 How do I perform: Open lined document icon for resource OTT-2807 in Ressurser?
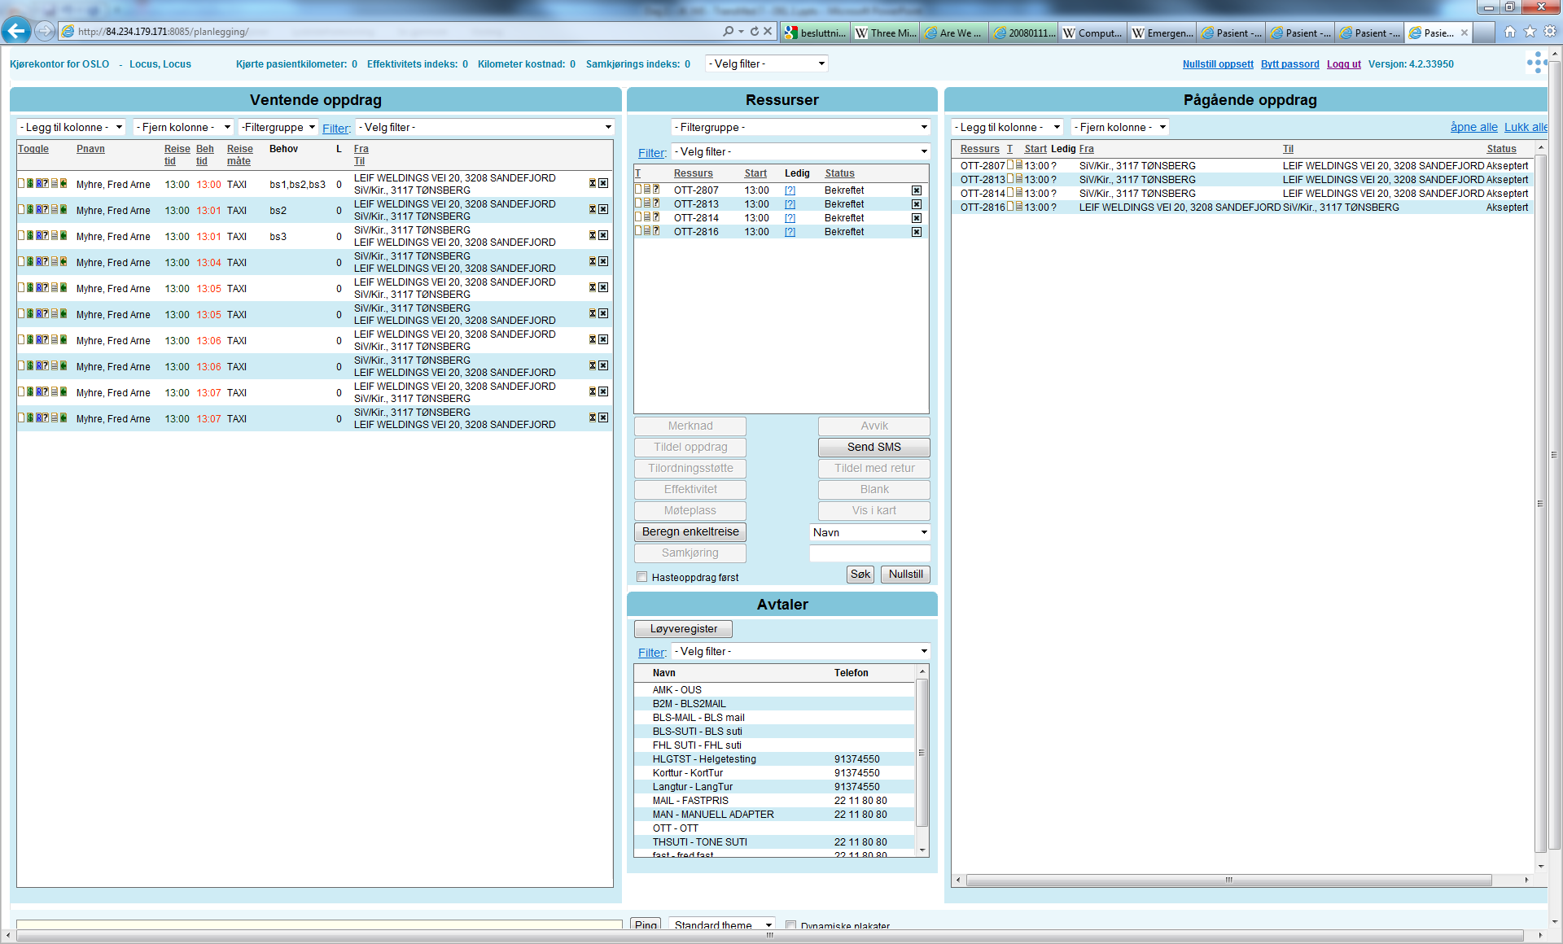coord(647,190)
